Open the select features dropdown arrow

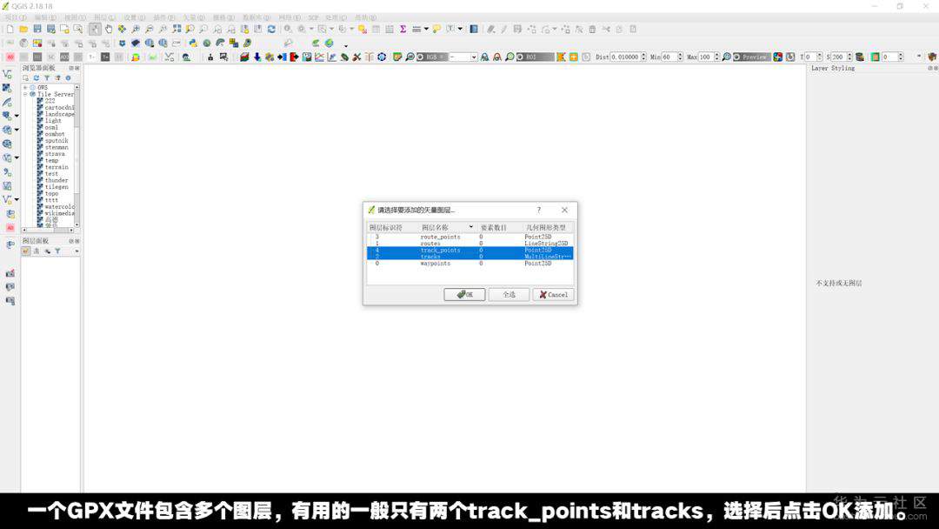point(331,29)
